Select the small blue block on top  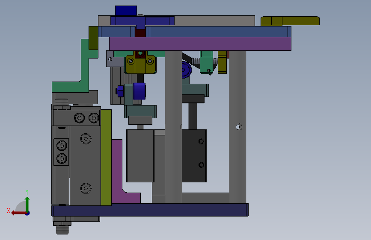(x=126, y=11)
